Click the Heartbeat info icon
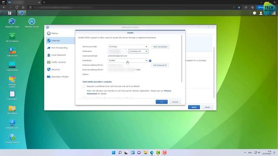Viewport: 278px width, 156px height. (150, 61)
